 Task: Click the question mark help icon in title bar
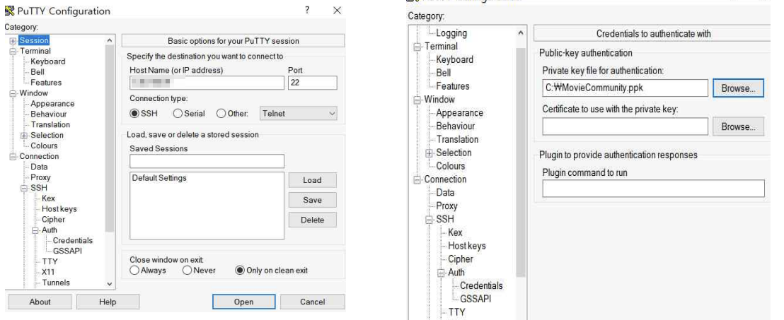tap(307, 10)
